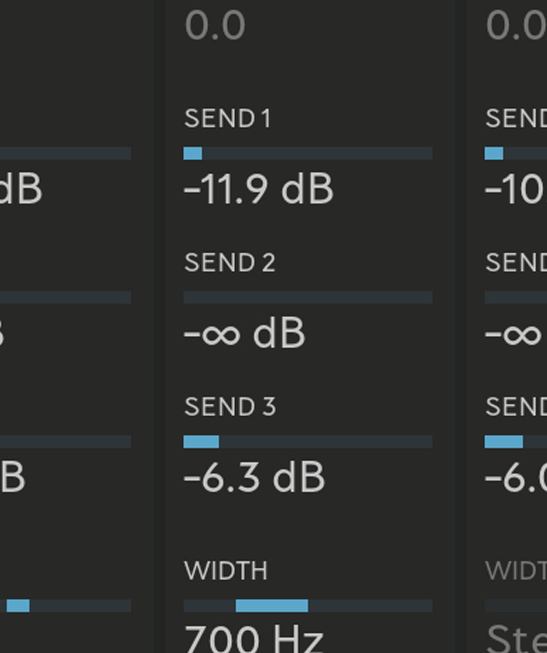Select the right strip's -6.0 send value
The width and height of the screenshot is (547, 653).
click(515, 477)
